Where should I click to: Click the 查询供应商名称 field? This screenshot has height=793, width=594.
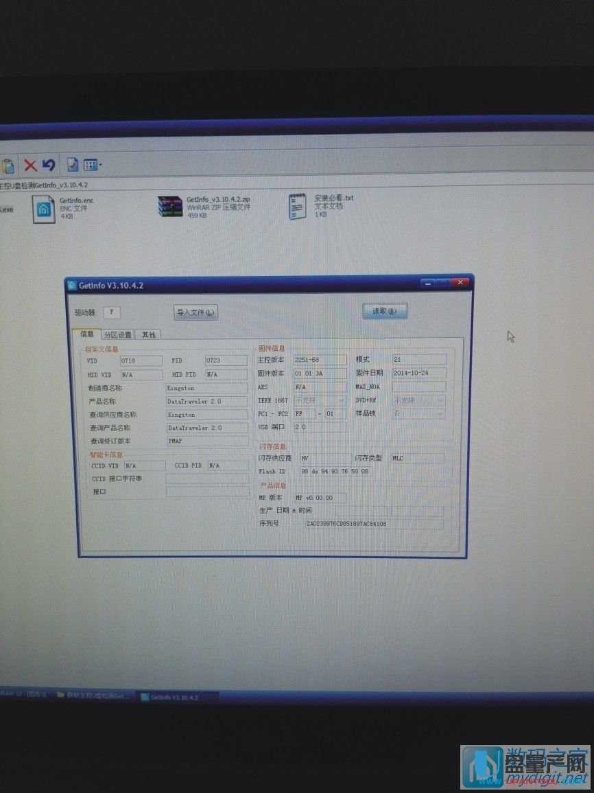[x=207, y=414]
